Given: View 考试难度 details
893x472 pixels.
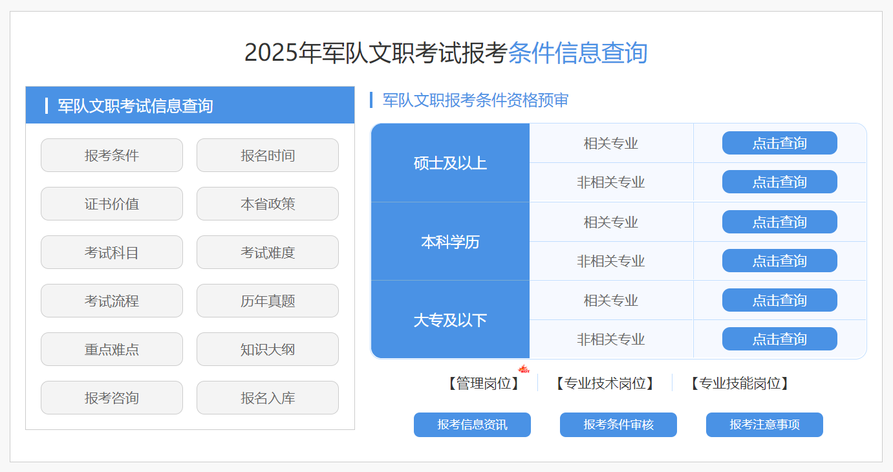Looking at the screenshot, I should coord(268,252).
